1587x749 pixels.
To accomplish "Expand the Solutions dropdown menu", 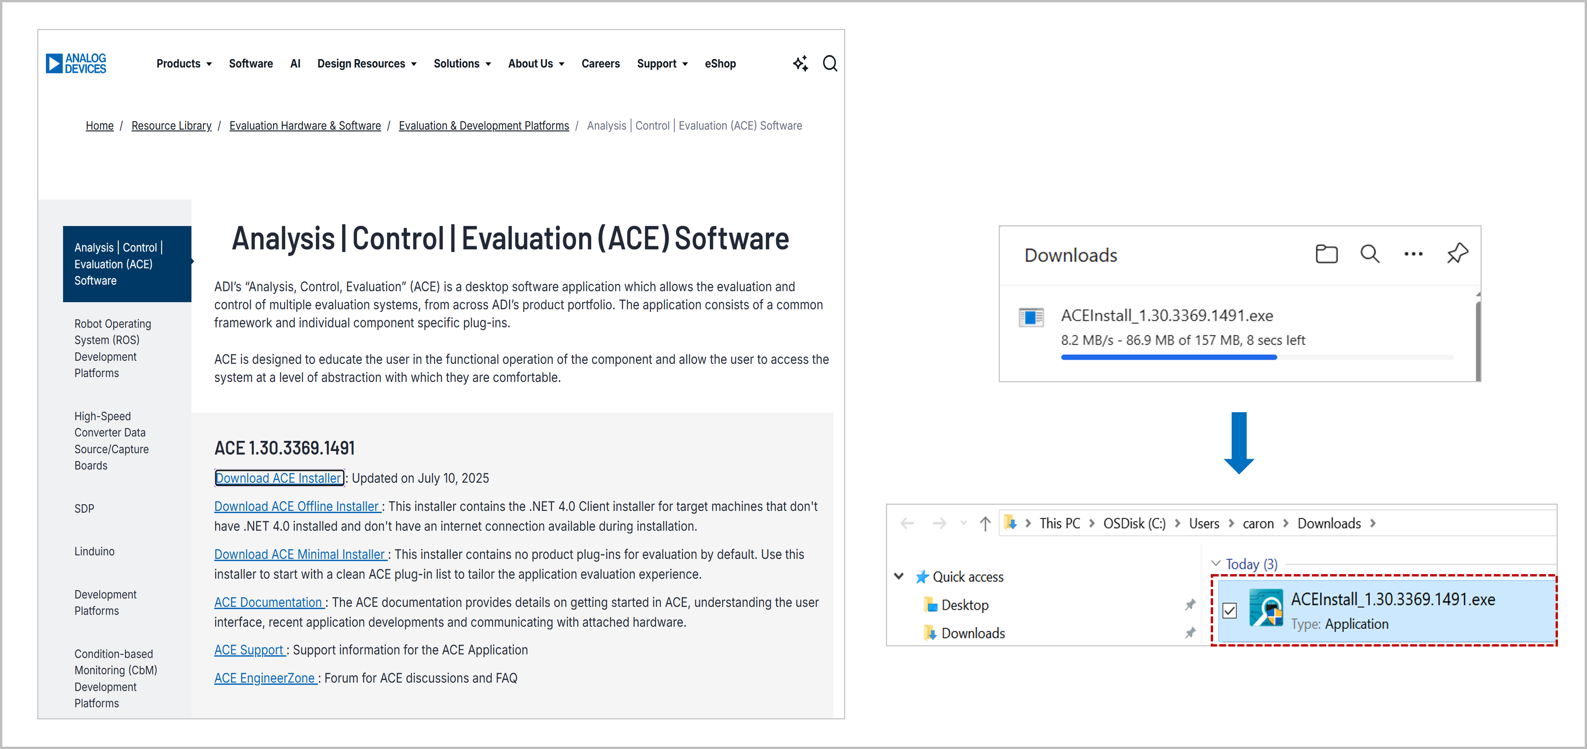I will (x=488, y=64).
